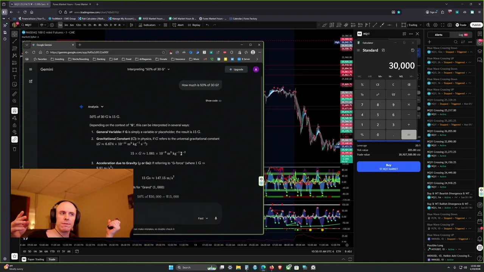
Task: Click the Alert button in TradingView toolbar
Action: click(x=178, y=25)
